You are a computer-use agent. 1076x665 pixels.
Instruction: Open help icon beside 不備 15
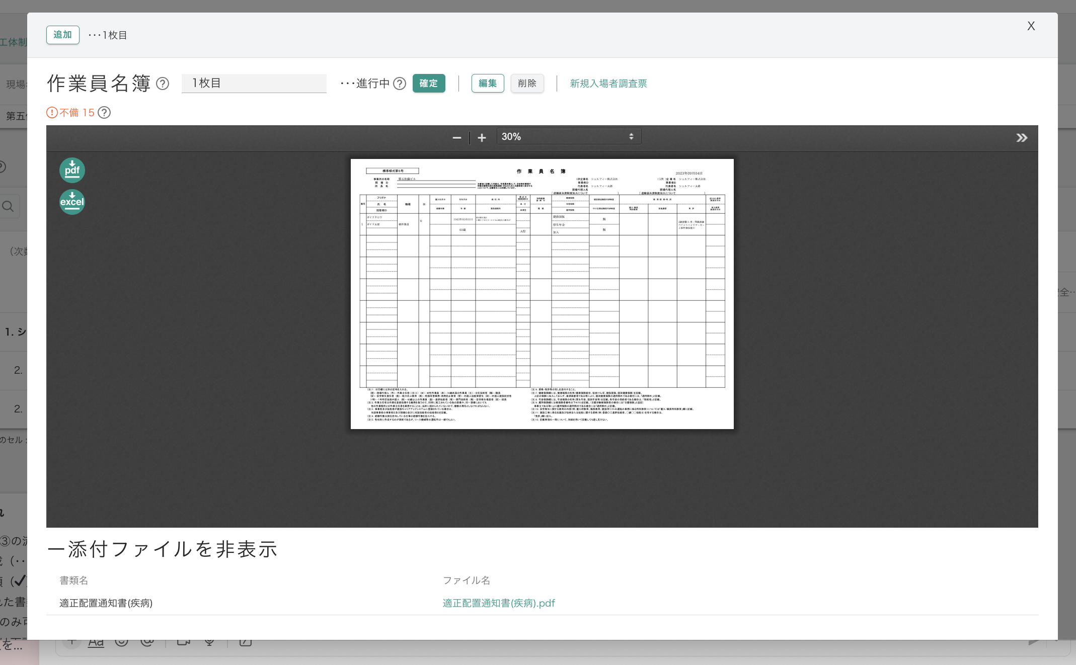click(x=104, y=112)
